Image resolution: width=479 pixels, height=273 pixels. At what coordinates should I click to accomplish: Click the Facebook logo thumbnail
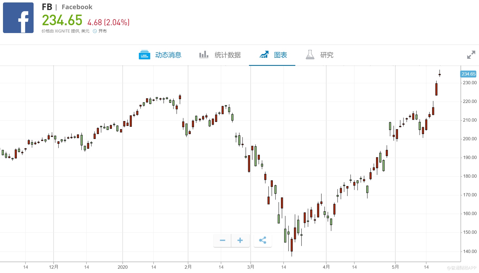pyautogui.click(x=18, y=18)
